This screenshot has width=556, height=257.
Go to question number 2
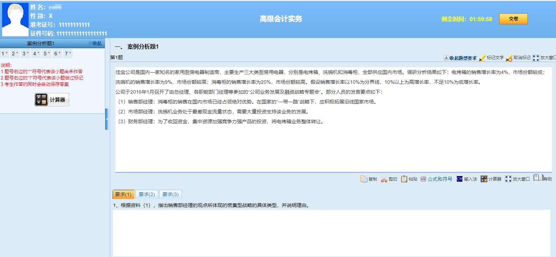pos(15,54)
